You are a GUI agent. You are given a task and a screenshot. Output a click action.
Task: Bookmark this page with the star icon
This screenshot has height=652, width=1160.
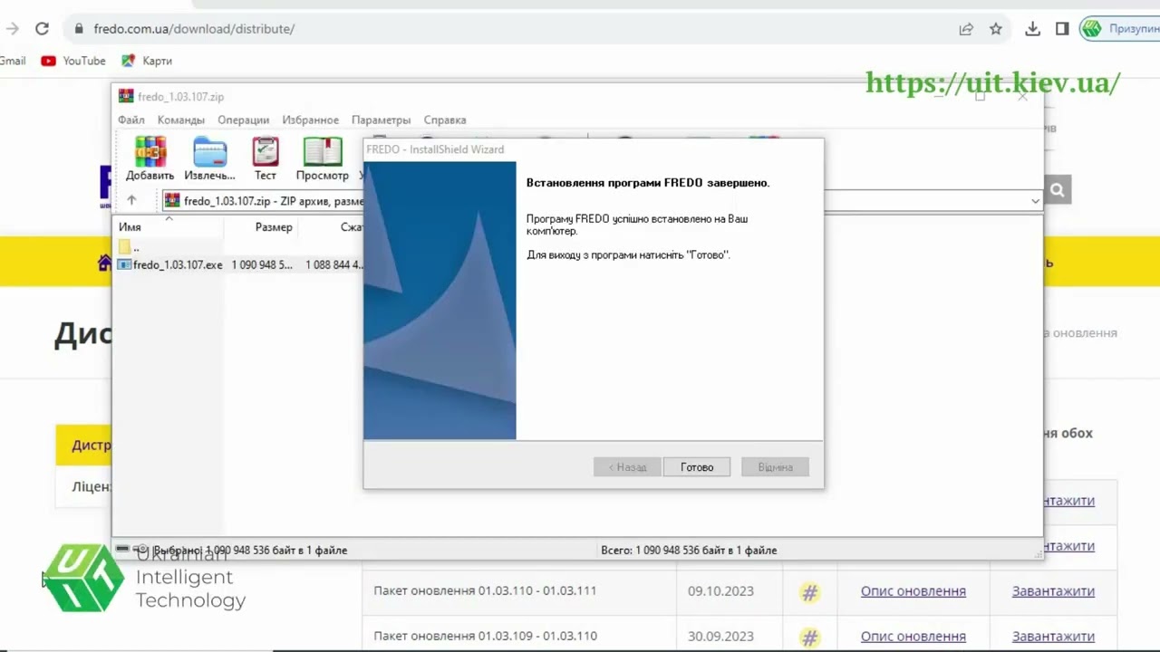pos(996,29)
